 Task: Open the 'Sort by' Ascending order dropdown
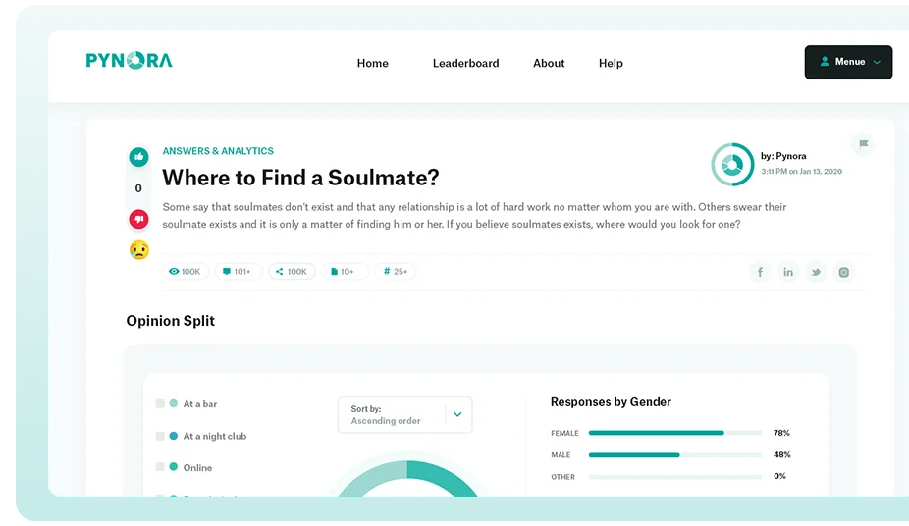404,414
